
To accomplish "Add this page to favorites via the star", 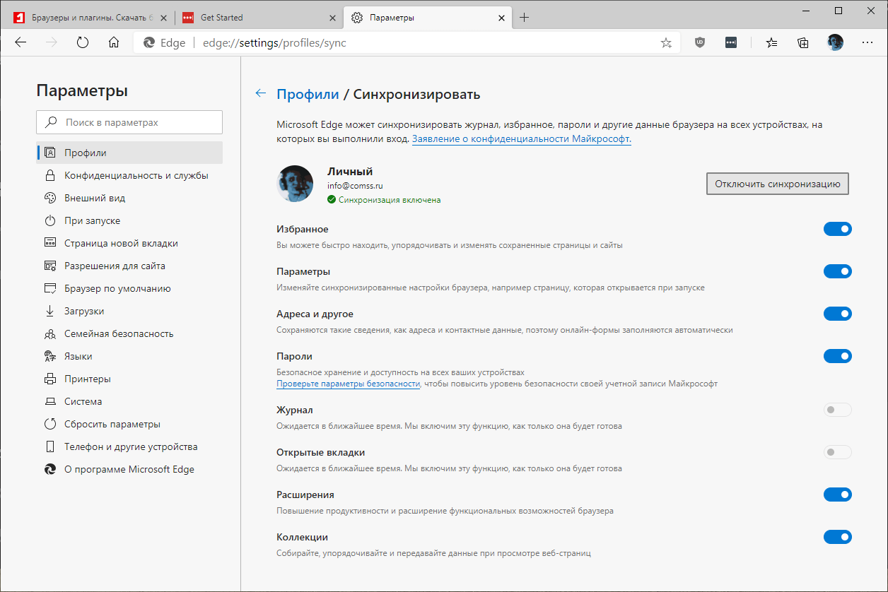I will (x=665, y=42).
